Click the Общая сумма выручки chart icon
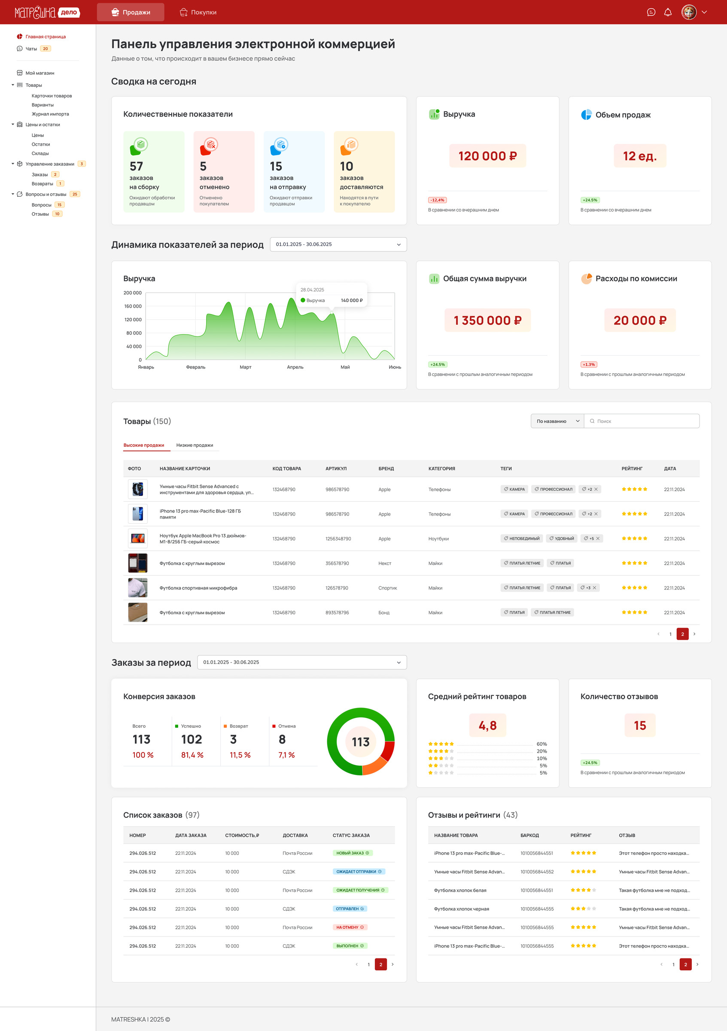The width and height of the screenshot is (727, 1031). click(434, 278)
